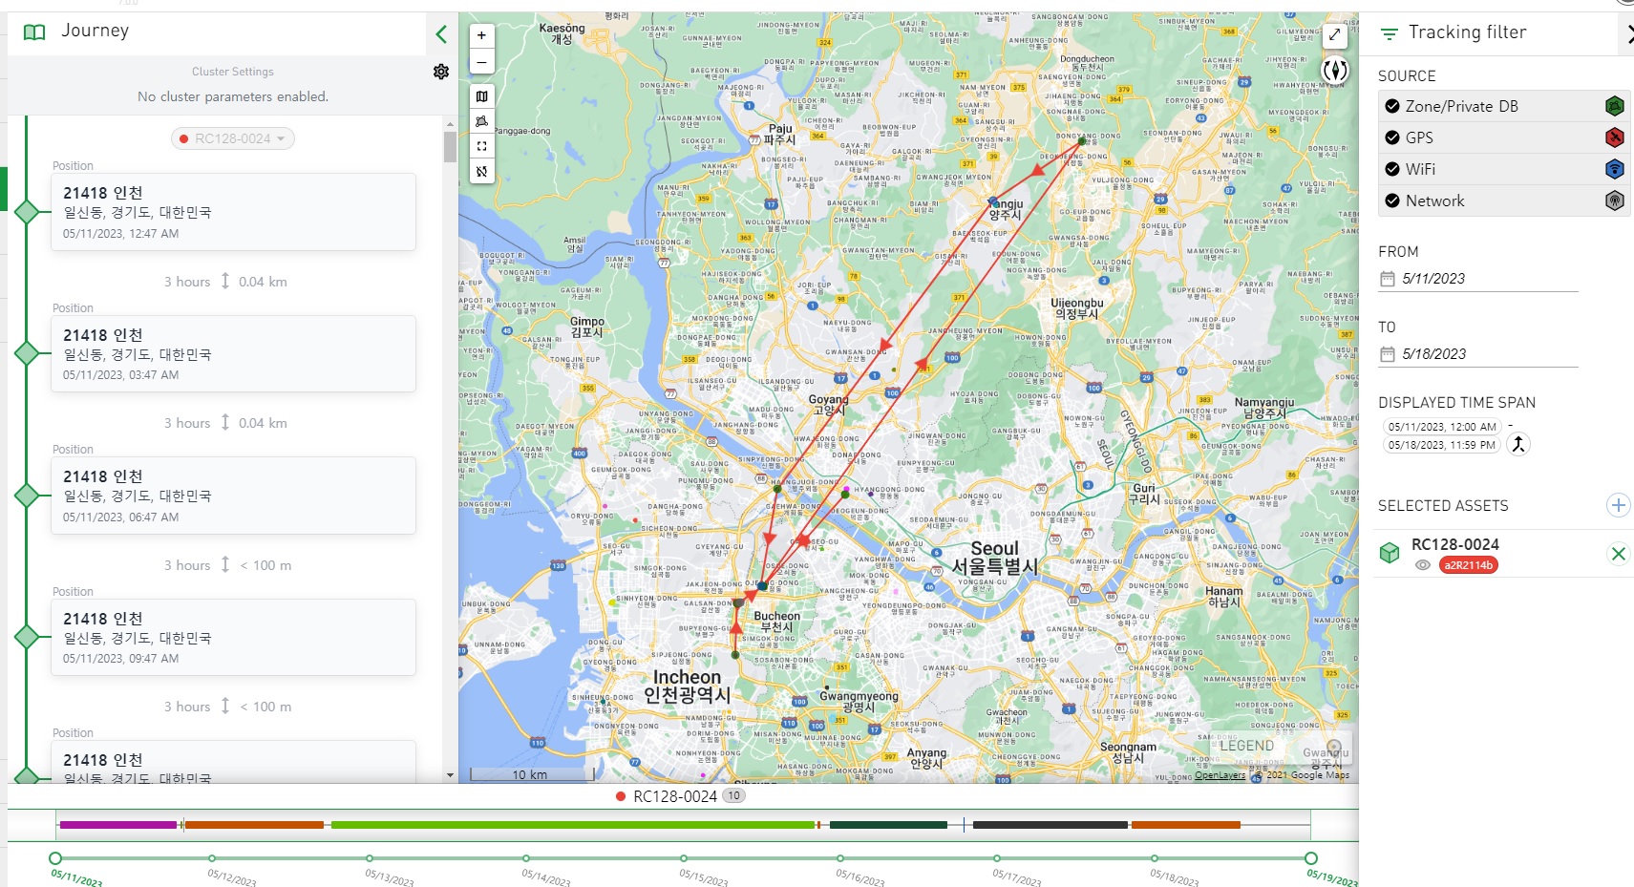
Task: Click the 05/16/2023 marker on date axis
Action: (x=840, y=858)
